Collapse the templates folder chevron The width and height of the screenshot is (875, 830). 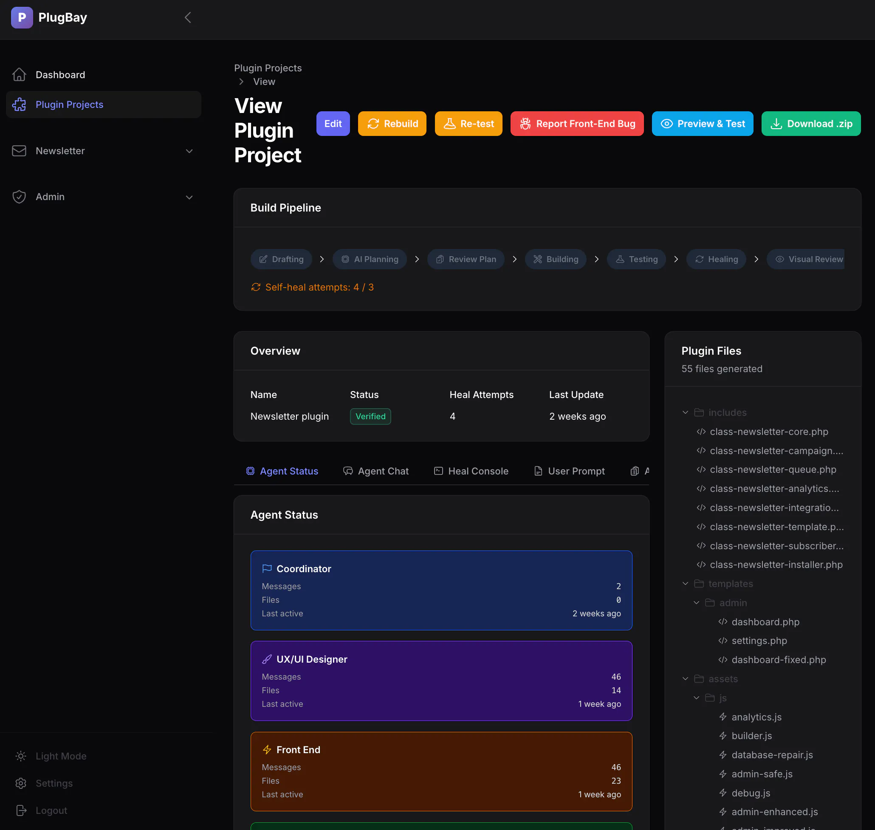coord(685,584)
